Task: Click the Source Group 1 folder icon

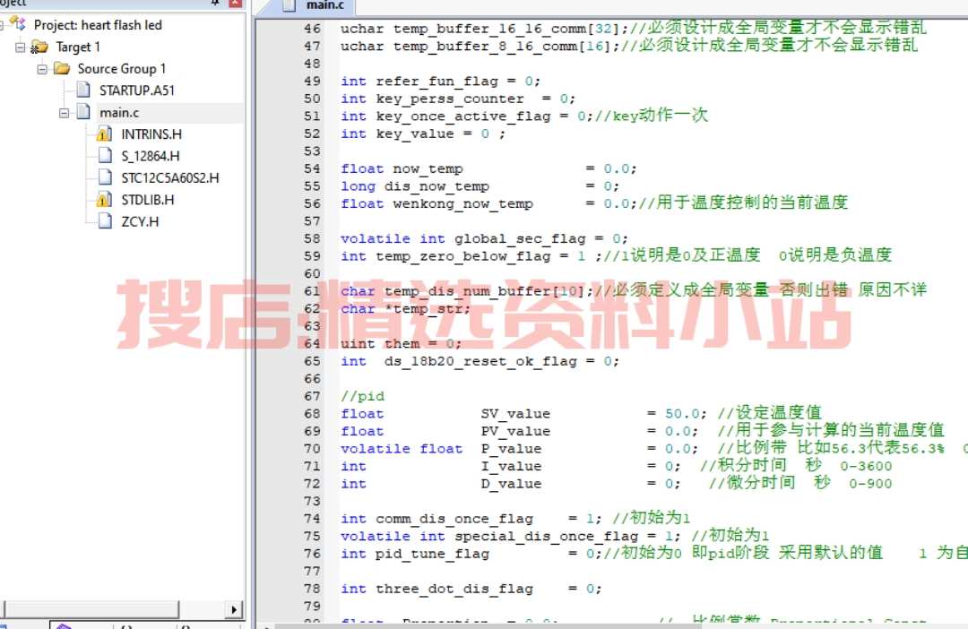Action: click(x=62, y=68)
